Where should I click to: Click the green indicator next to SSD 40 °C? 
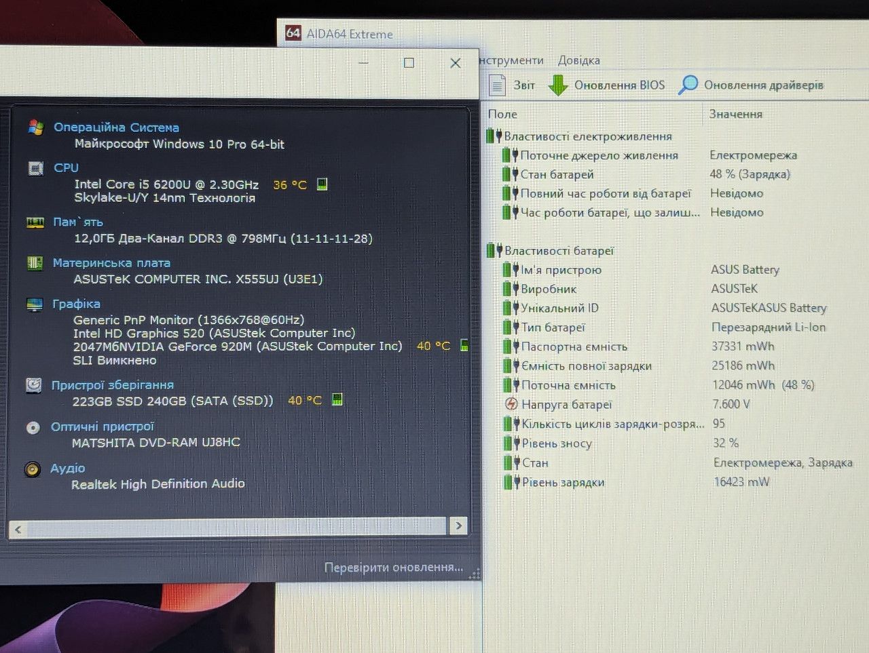(x=337, y=399)
